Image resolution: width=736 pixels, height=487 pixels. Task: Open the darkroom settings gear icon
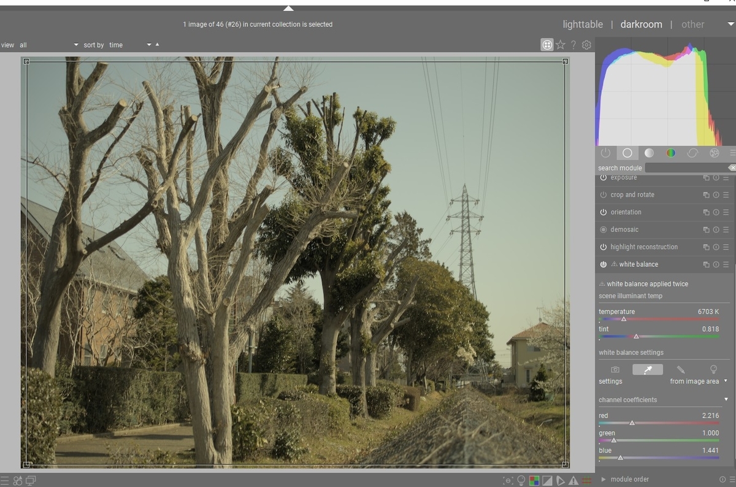click(x=586, y=44)
